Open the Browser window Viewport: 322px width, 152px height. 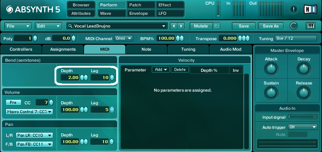(x=81, y=5)
